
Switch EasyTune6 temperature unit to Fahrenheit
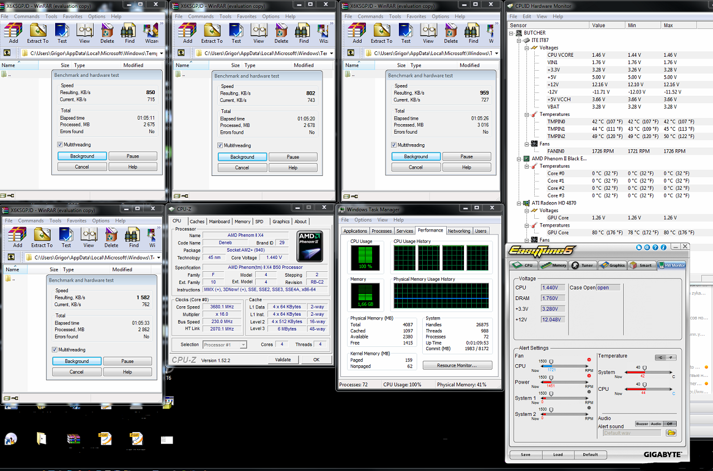(x=671, y=357)
